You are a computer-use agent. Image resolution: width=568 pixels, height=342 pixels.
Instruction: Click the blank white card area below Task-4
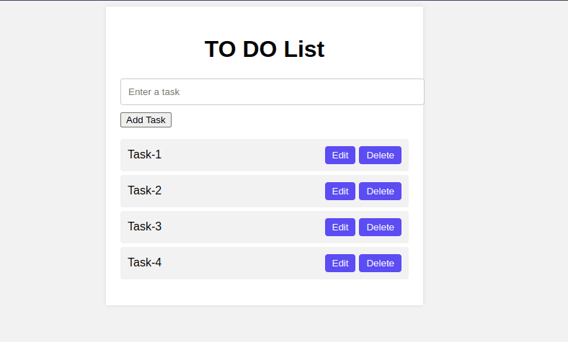pyautogui.click(x=265, y=292)
